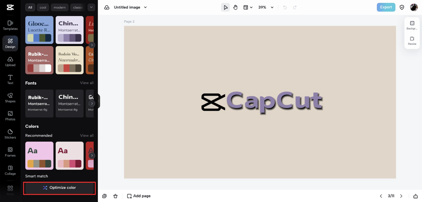
Task: Apply the pink Aa recommended color palette
Action: click(39, 156)
